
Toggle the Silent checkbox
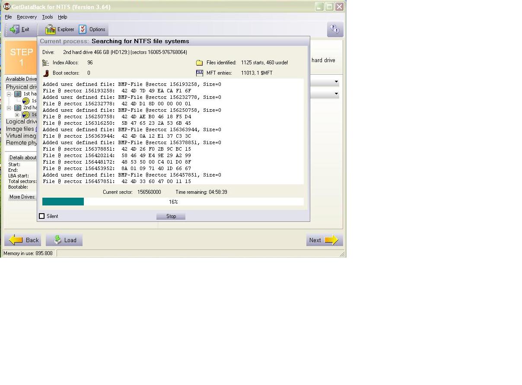(42, 216)
